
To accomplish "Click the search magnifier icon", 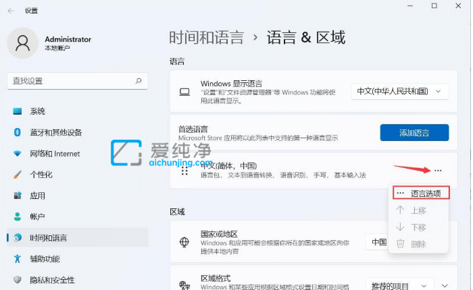I will point(139,81).
